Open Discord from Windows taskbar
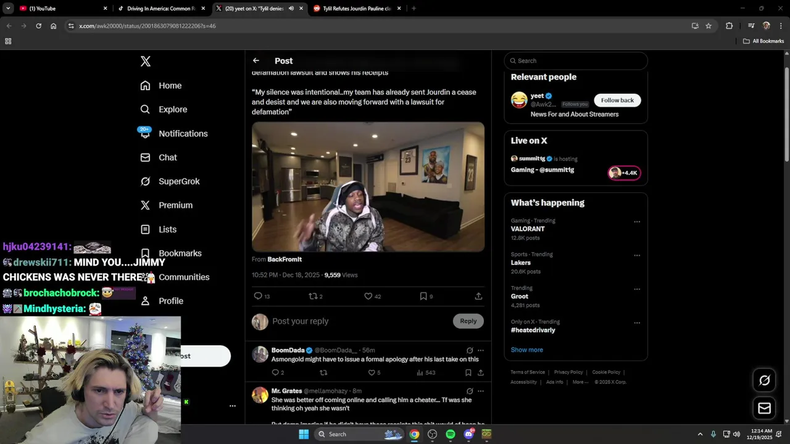Viewport: 790px width, 444px height. coord(468,434)
